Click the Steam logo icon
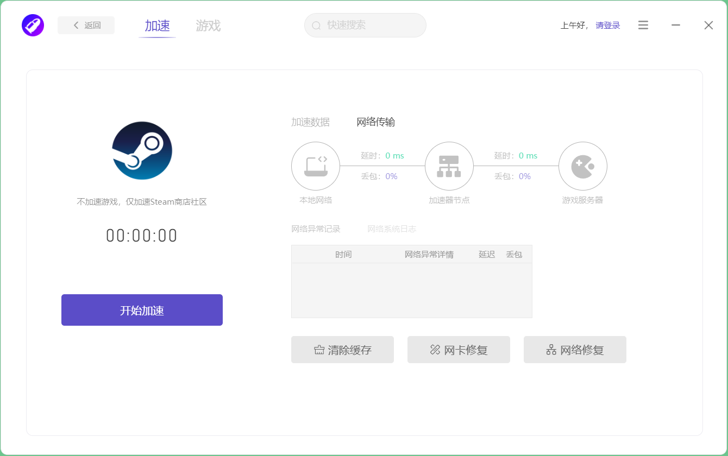Viewport: 728px width, 456px height. 142,150
